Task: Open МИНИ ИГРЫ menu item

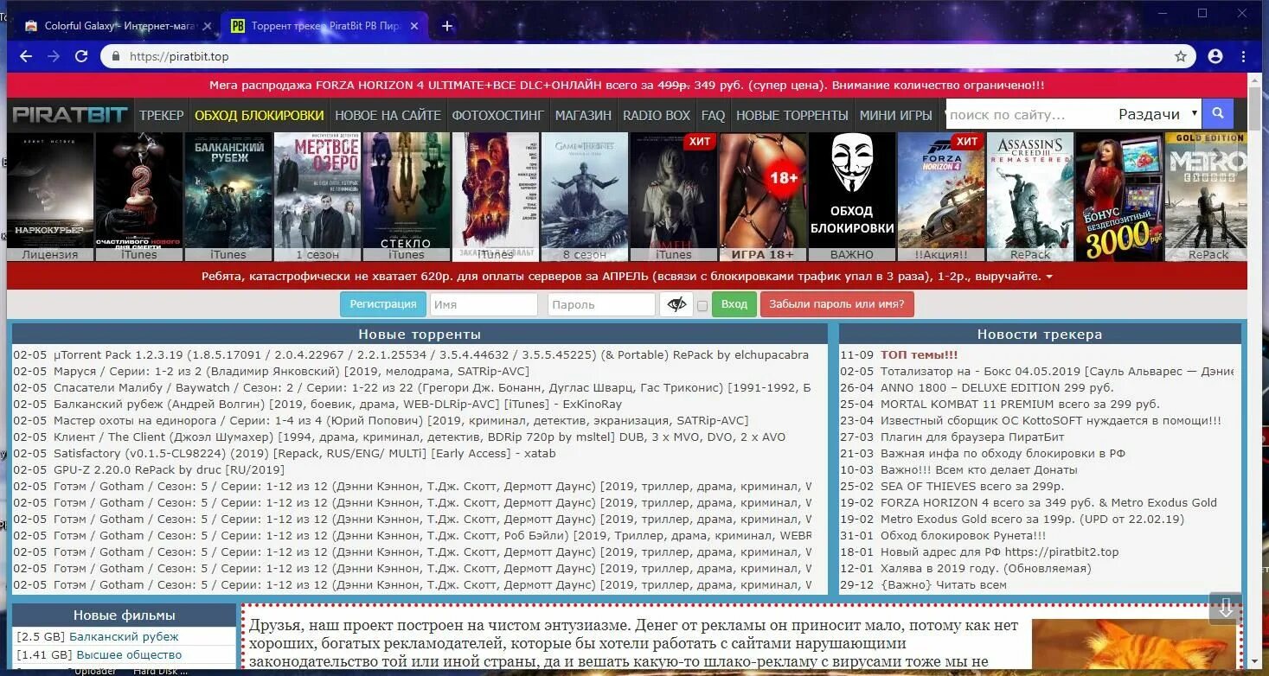Action: (896, 115)
